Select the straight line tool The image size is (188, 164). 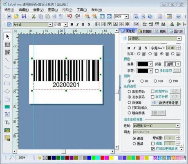tap(7, 60)
